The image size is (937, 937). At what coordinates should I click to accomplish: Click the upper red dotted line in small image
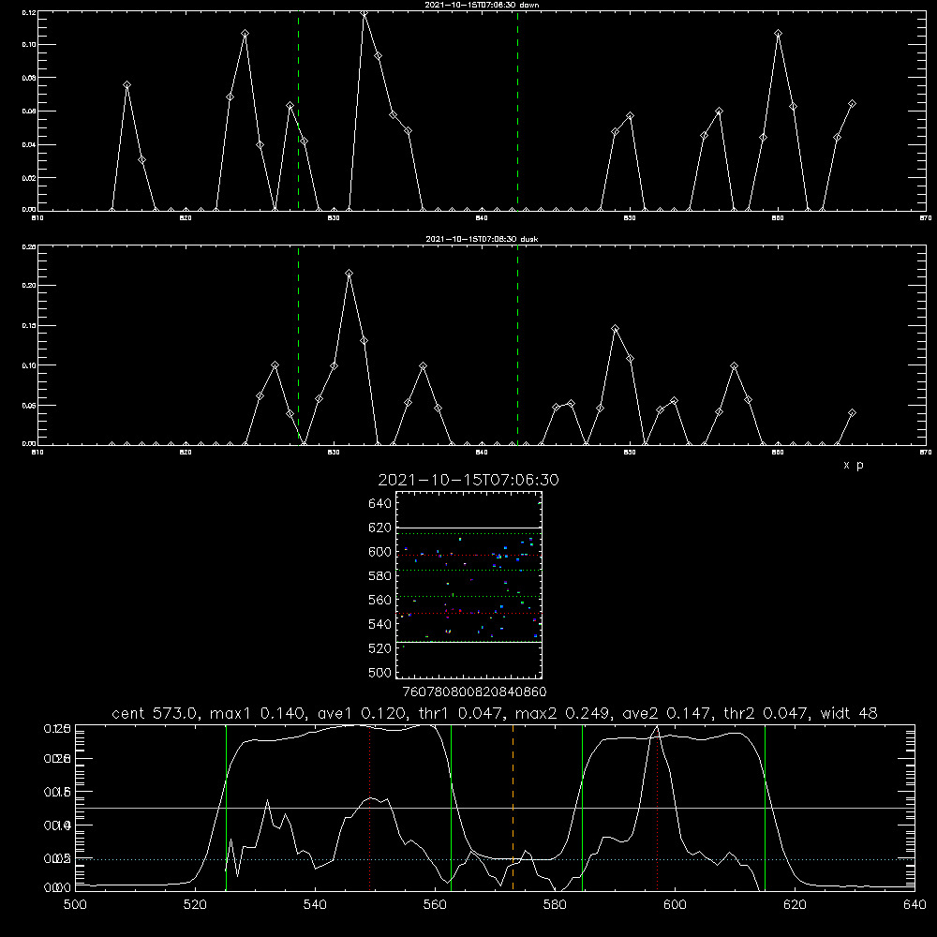click(x=469, y=555)
